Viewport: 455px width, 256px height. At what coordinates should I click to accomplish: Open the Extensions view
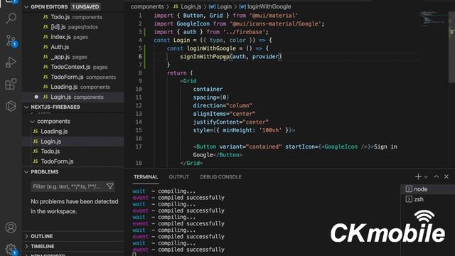pyautogui.click(x=11, y=84)
